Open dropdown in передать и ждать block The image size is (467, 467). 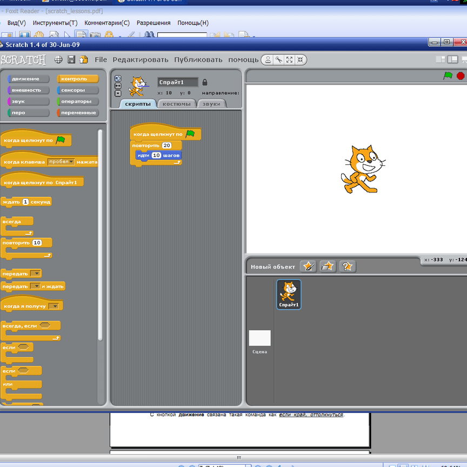pos(36,286)
